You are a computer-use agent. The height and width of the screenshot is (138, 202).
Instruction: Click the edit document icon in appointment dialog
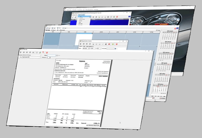pos(96,44)
